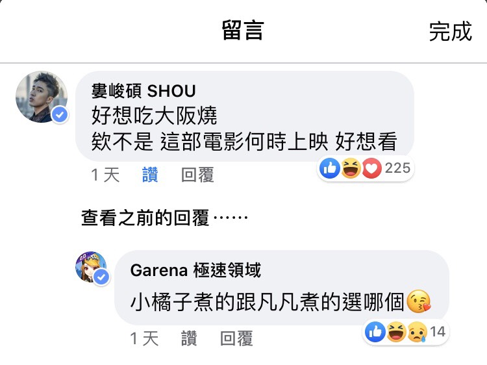Click the verified badge on Garena's avatar
The image size is (487, 365).
(x=101, y=277)
